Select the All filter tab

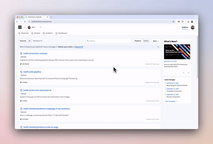pos(29,41)
